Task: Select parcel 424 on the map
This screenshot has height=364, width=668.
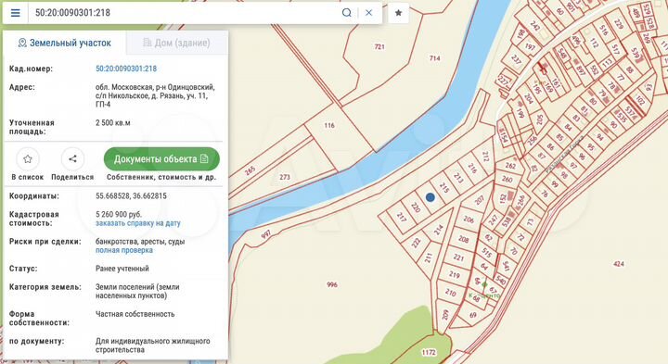Action: pos(619,264)
